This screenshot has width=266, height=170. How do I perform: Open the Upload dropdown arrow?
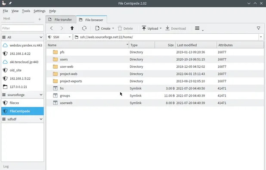click(161, 28)
